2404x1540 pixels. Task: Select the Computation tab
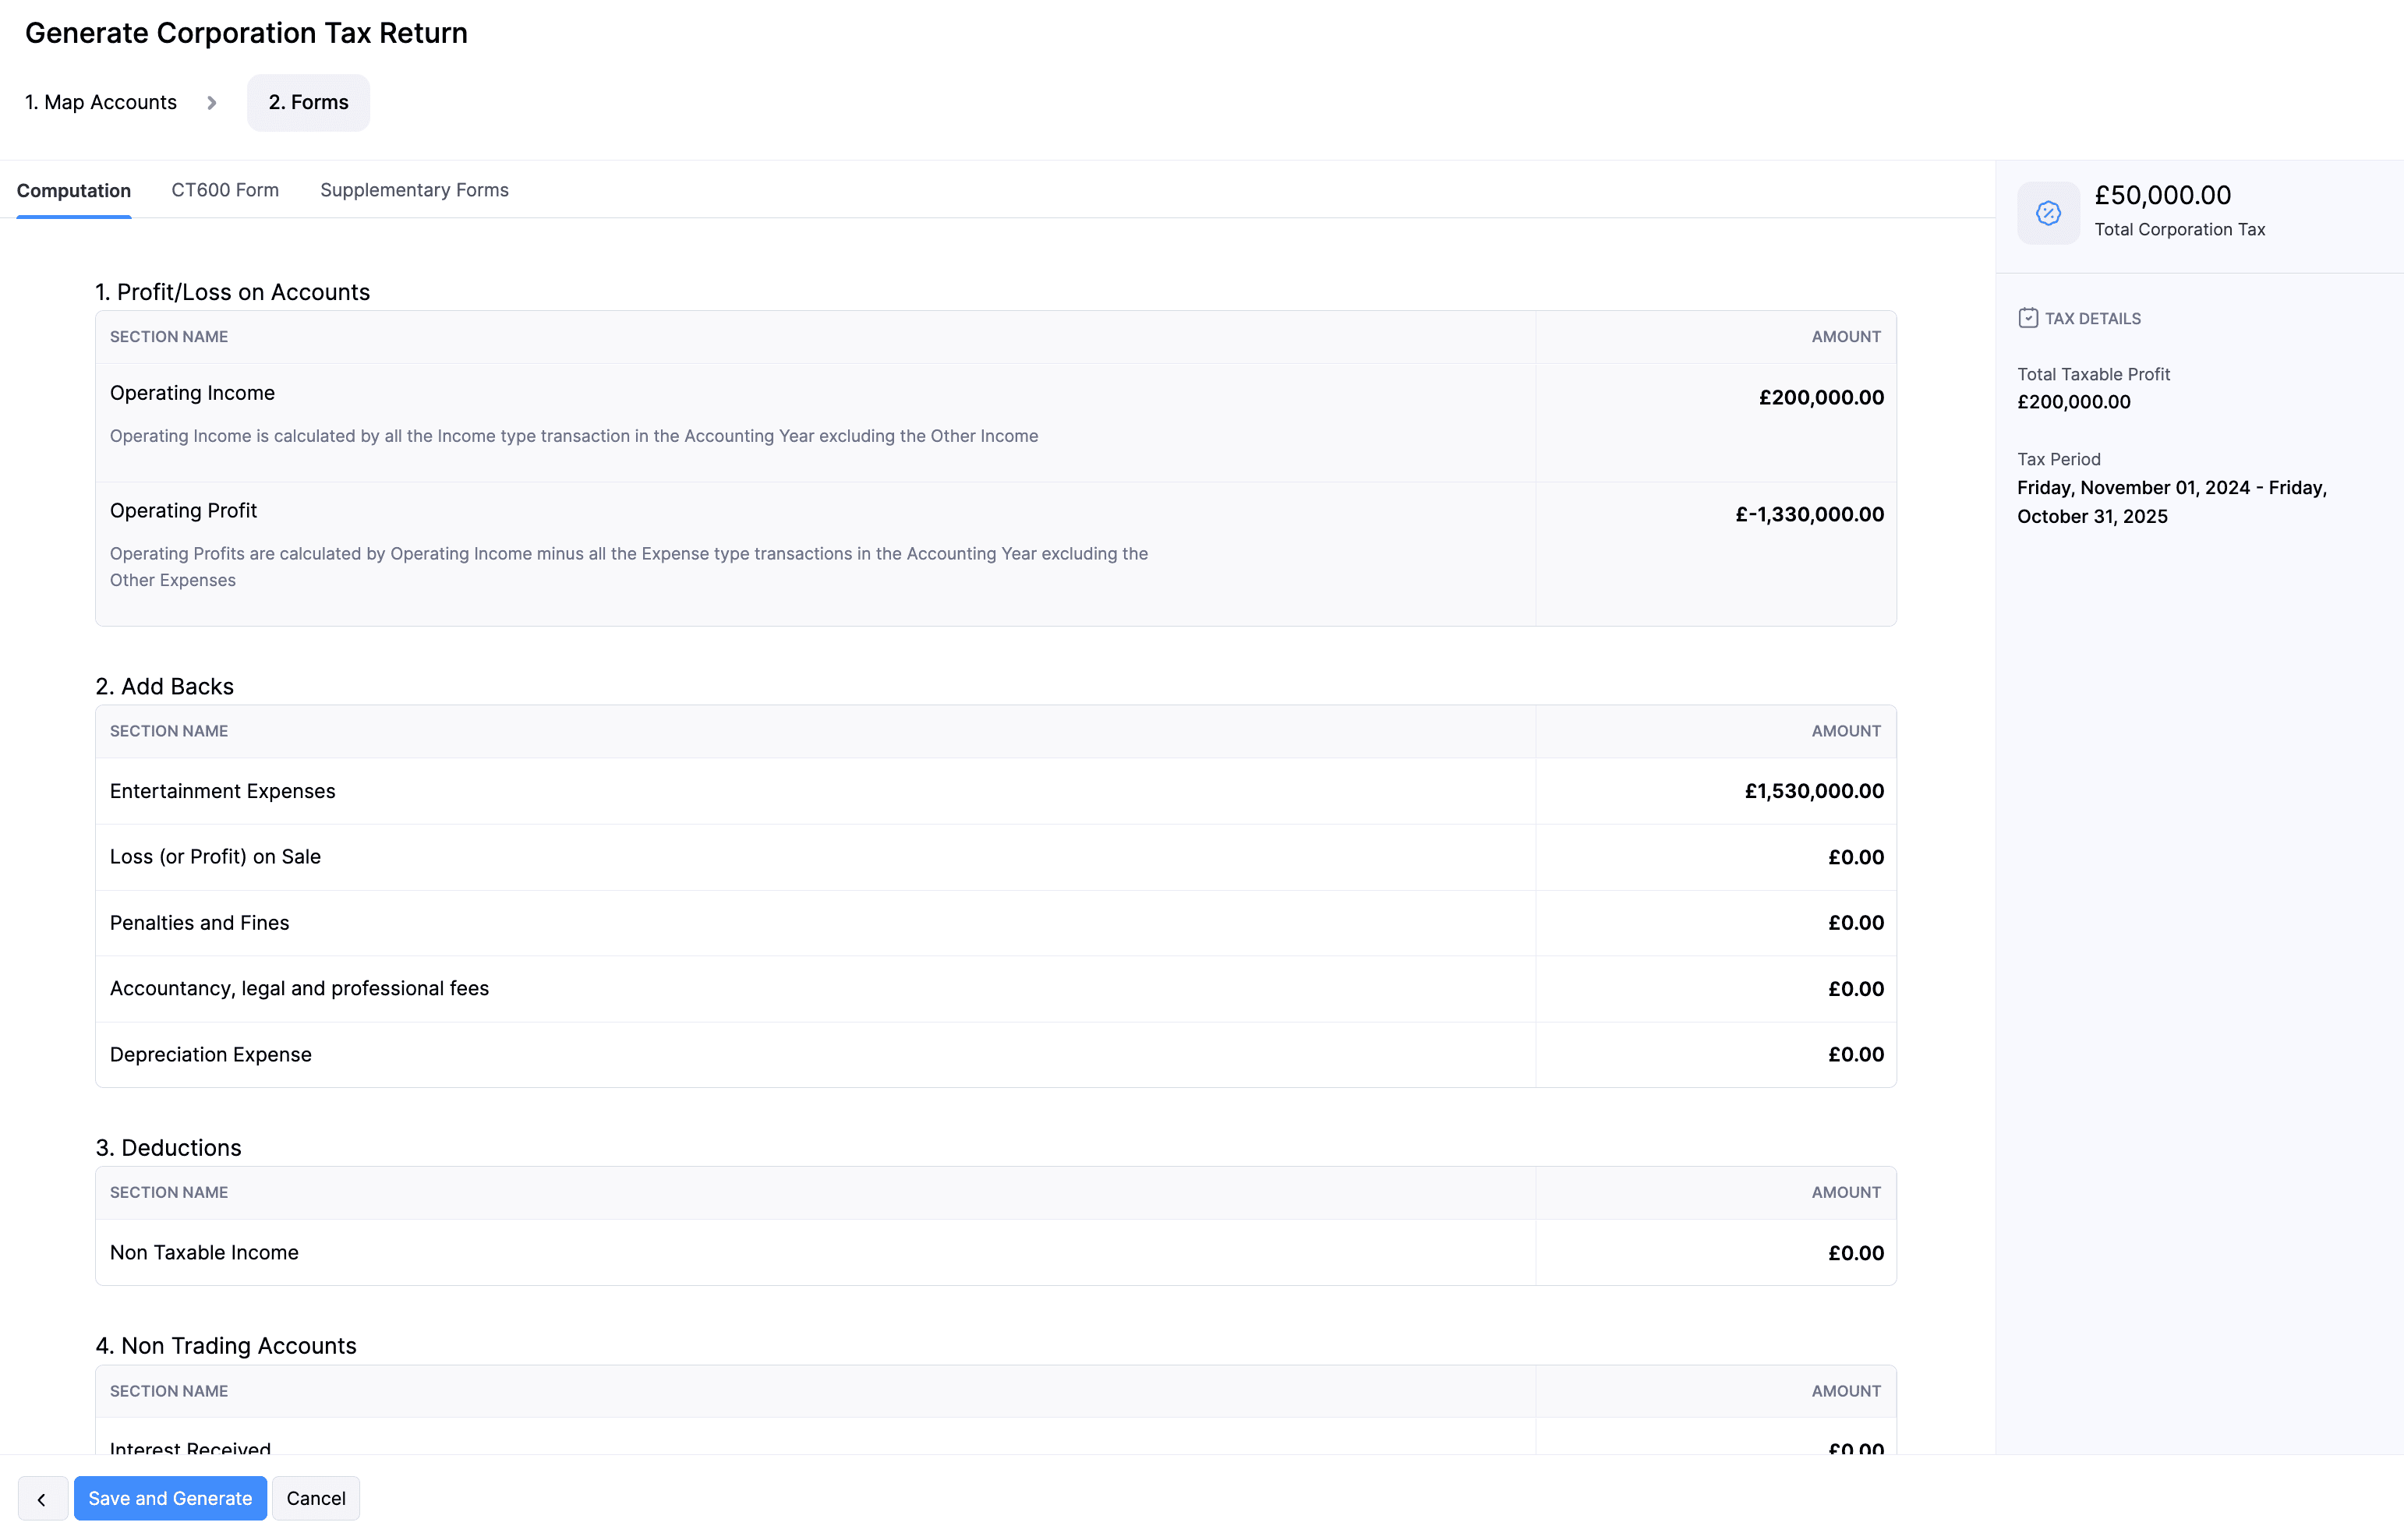tap(74, 190)
